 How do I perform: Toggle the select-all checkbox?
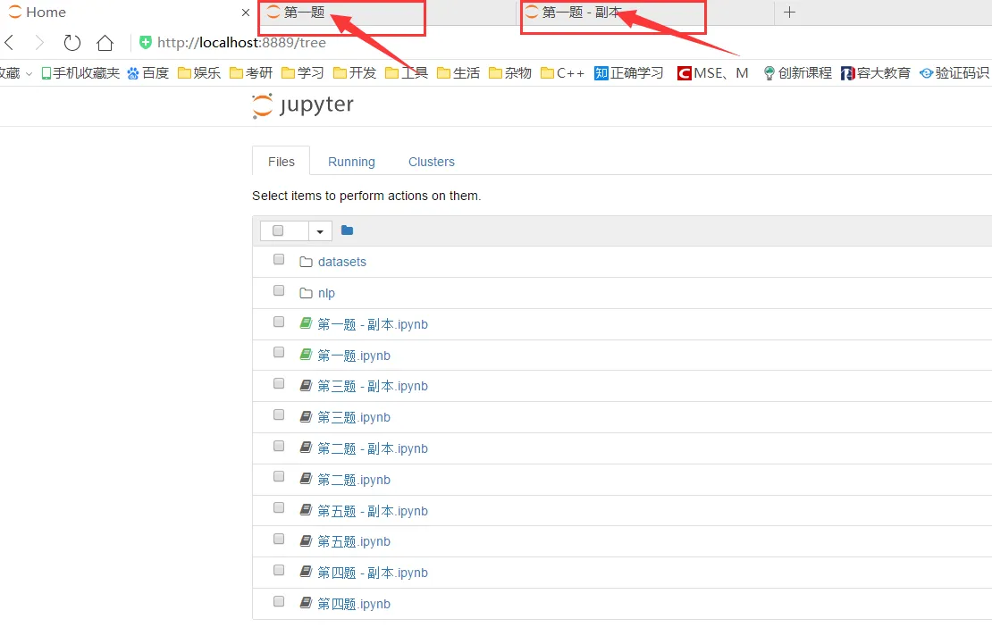[x=278, y=230]
